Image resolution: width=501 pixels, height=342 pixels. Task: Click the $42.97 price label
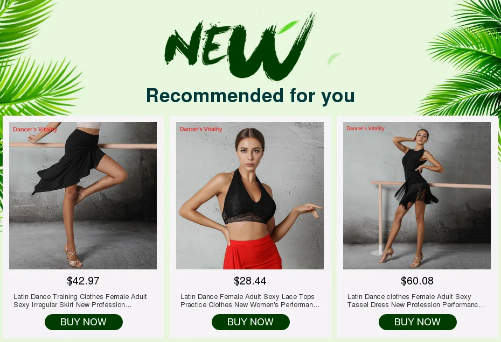pyautogui.click(x=83, y=281)
